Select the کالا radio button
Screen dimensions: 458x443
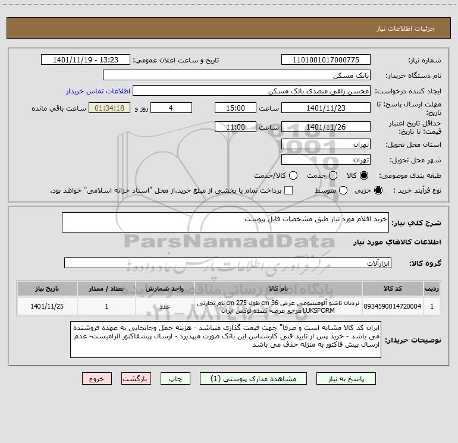click(x=364, y=175)
